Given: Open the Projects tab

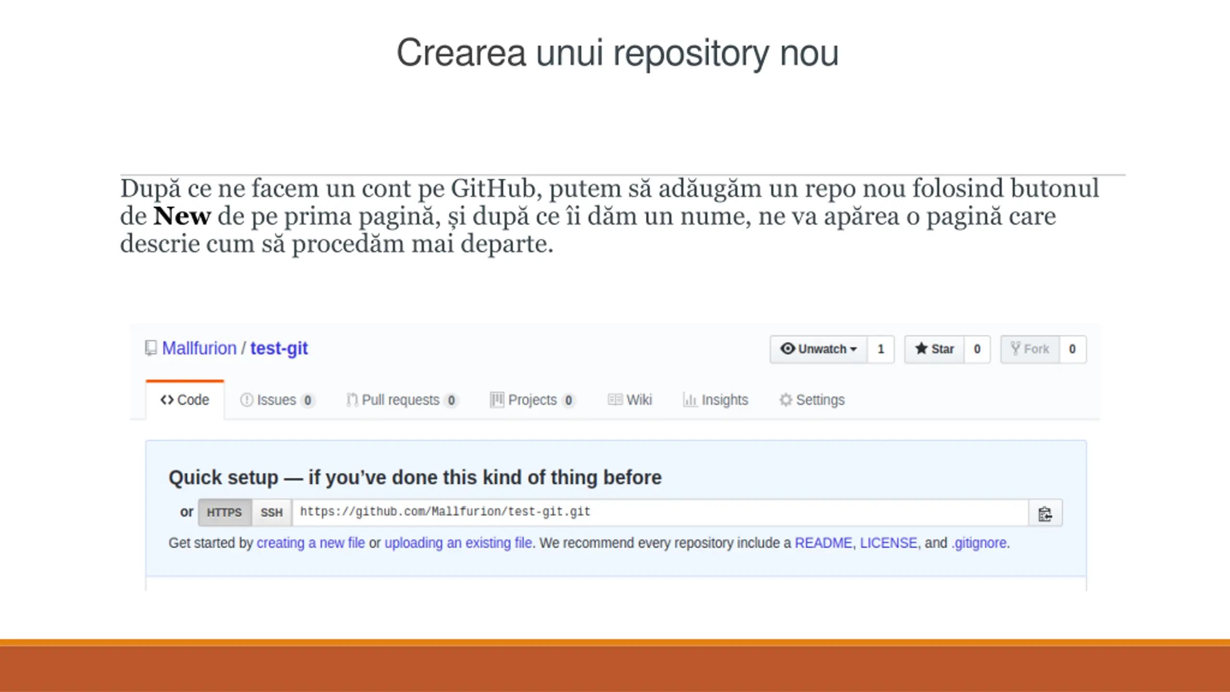Looking at the screenshot, I should 532,400.
